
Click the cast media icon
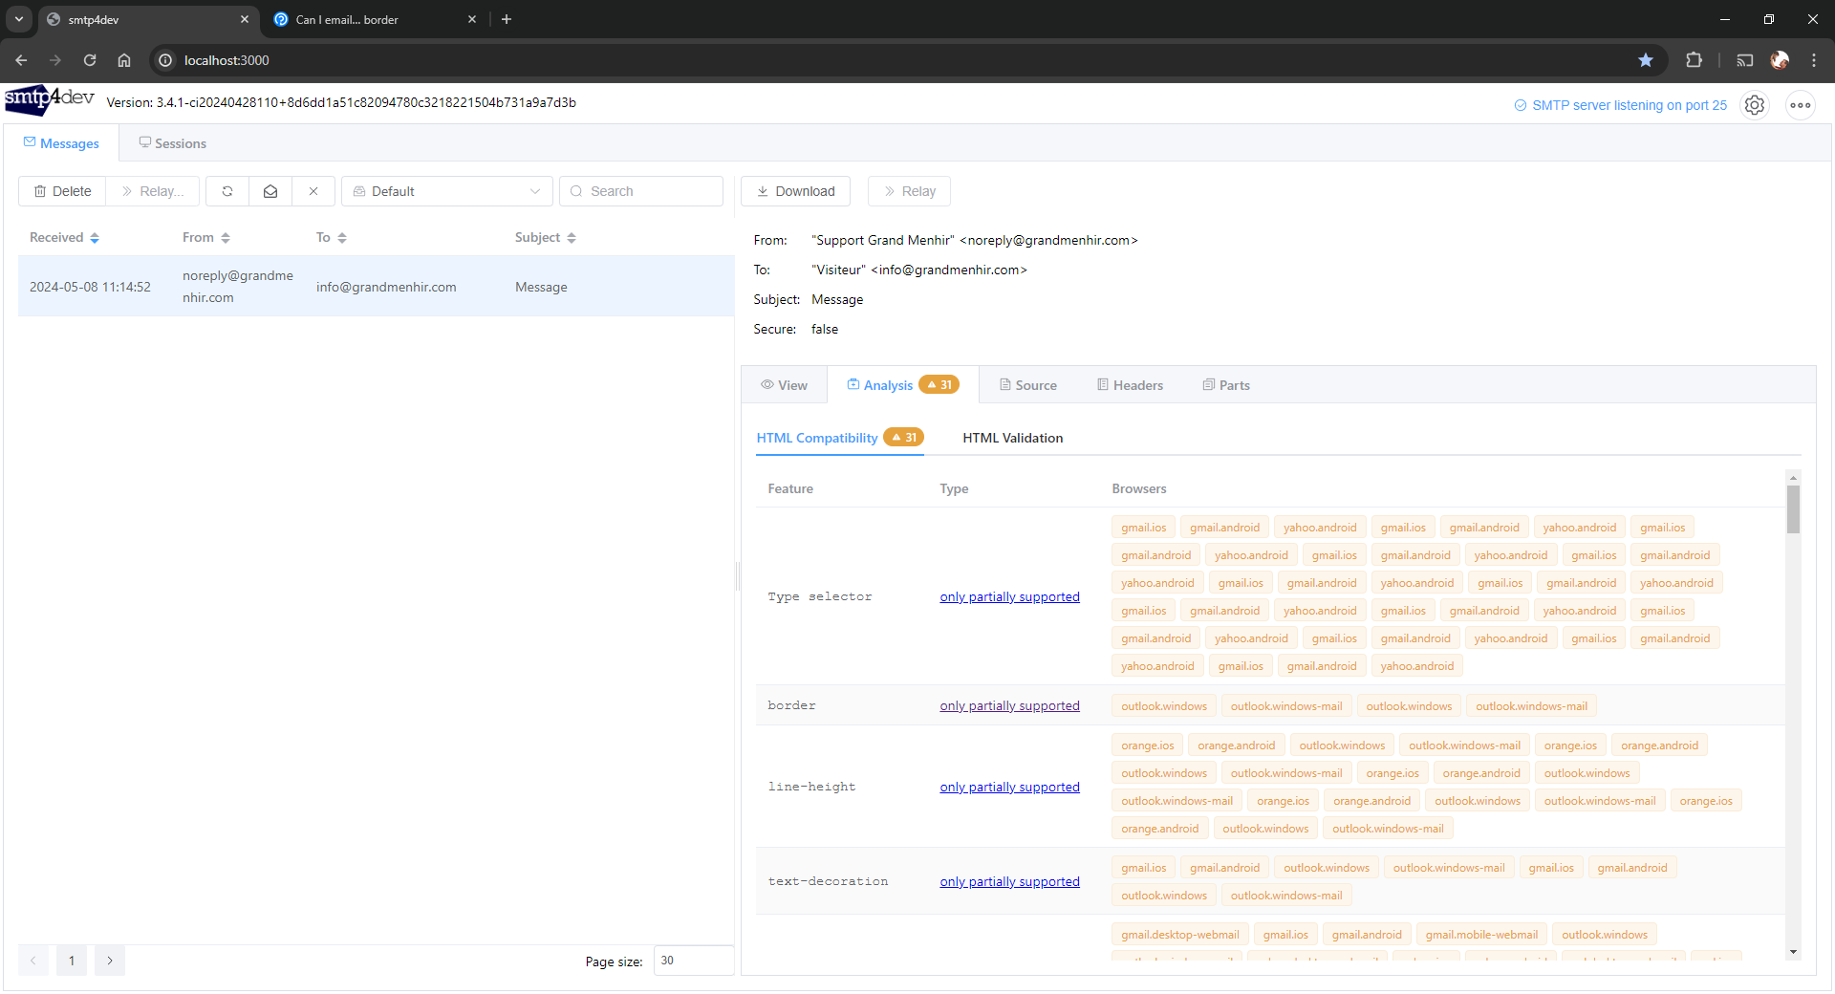click(x=1745, y=60)
